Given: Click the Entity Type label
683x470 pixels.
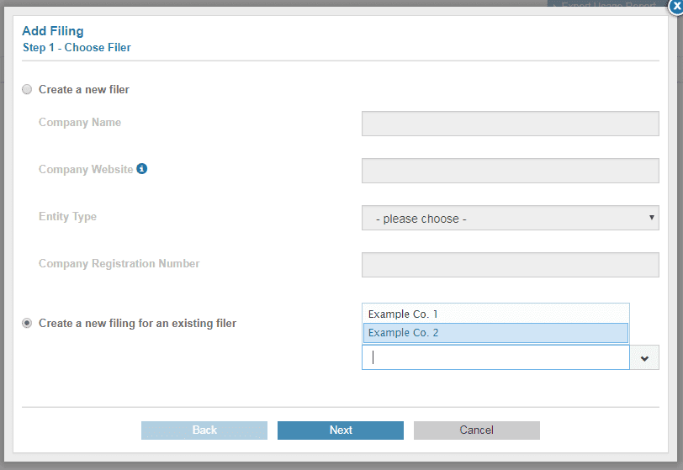Looking at the screenshot, I should tap(67, 216).
